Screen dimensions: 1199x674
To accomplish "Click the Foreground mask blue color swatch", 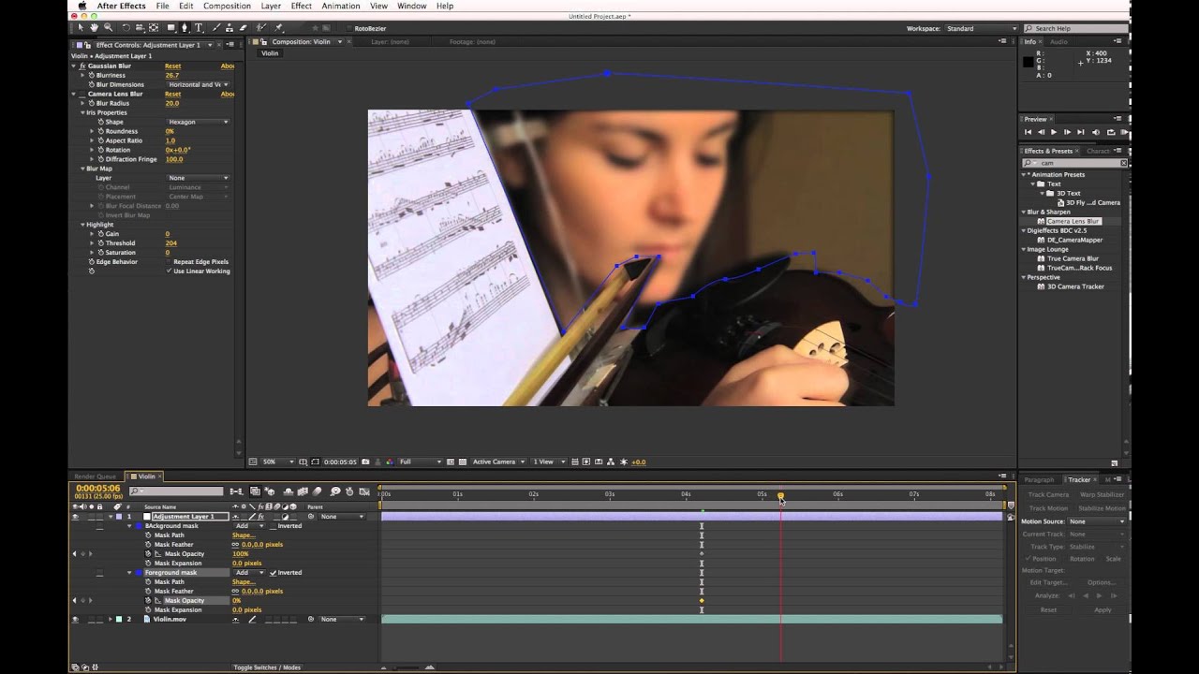I will pyautogui.click(x=139, y=573).
